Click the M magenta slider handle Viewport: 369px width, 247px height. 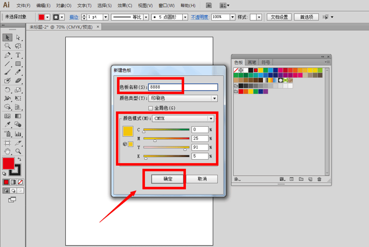[x=155, y=141]
